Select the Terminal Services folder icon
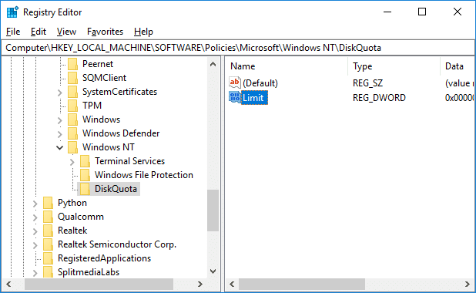 pyautogui.click(x=85, y=161)
